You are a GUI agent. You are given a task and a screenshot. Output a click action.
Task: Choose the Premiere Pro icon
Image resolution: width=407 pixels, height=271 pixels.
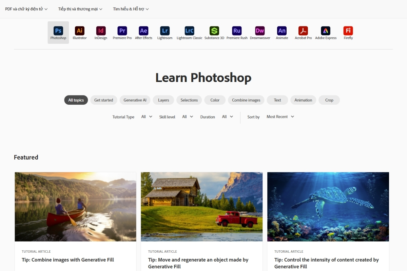(x=122, y=33)
